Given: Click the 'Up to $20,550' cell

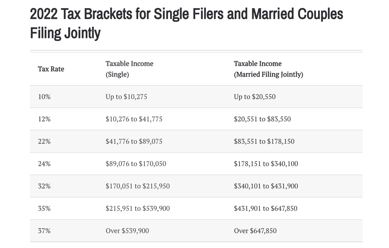Looking at the screenshot, I should pos(255,97).
